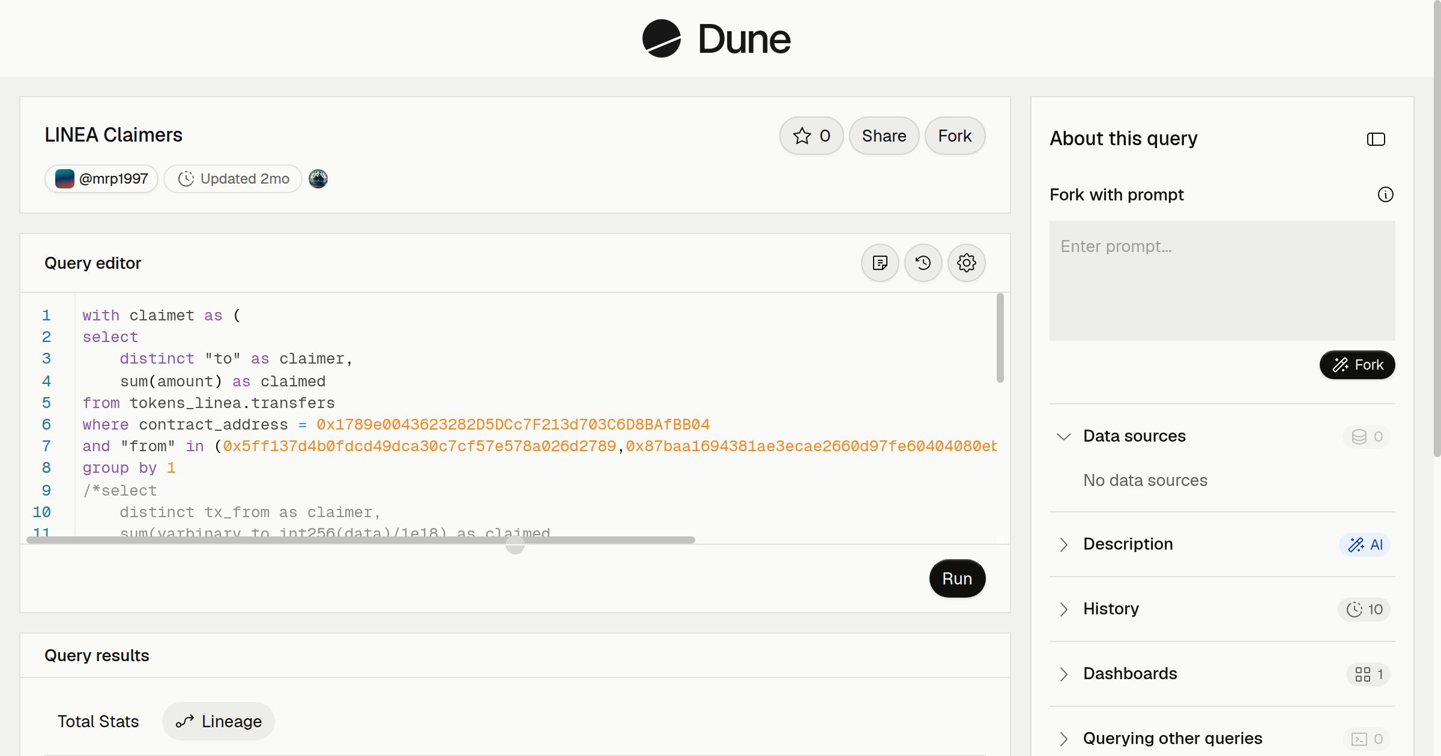Image resolution: width=1441 pixels, height=756 pixels.
Task: Click code line 5 'from tokens_linea.transfers'
Action: click(208, 403)
